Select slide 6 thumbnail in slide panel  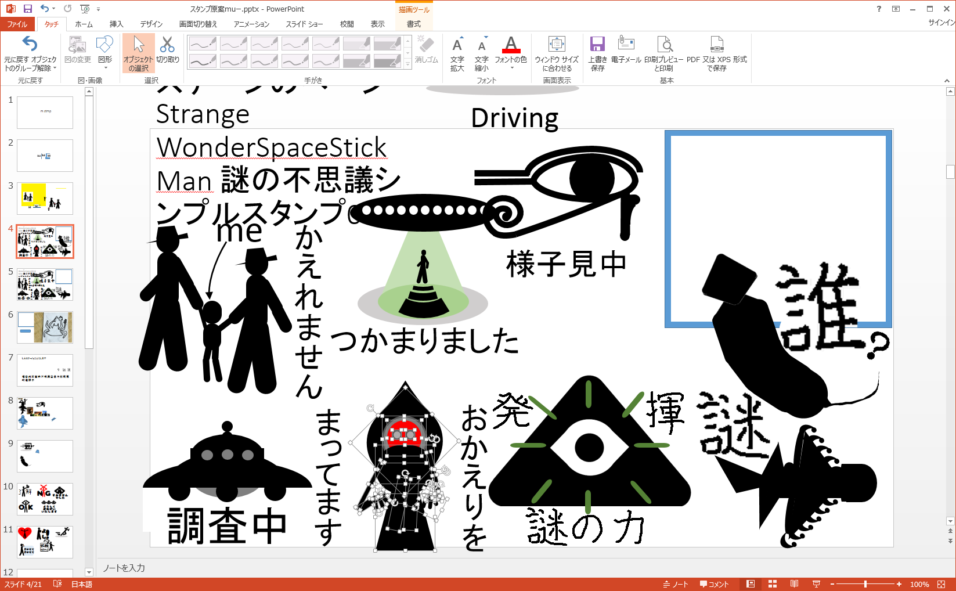pyautogui.click(x=45, y=327)
